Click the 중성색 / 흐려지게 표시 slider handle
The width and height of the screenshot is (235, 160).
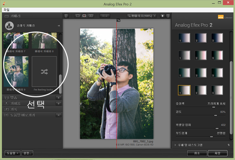point(214,107)
